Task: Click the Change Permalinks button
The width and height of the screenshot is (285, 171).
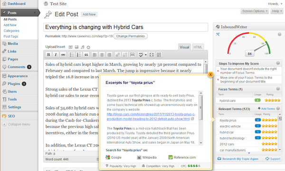Action: point(131,36)
